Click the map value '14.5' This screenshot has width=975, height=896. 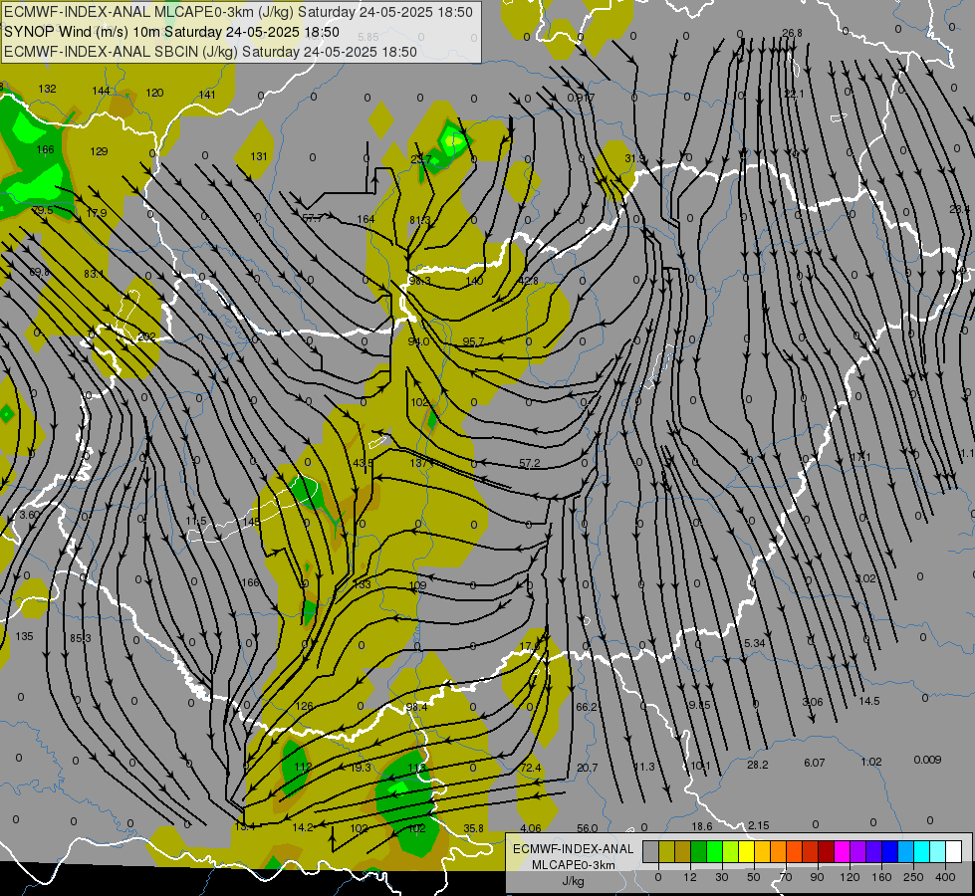pyautogui.click(x=869, y=702)
